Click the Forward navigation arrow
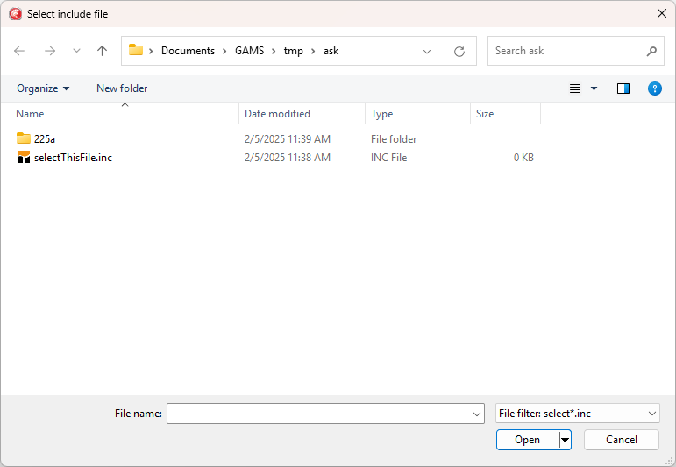The image size is (676, 467). [x=50, y=51]
